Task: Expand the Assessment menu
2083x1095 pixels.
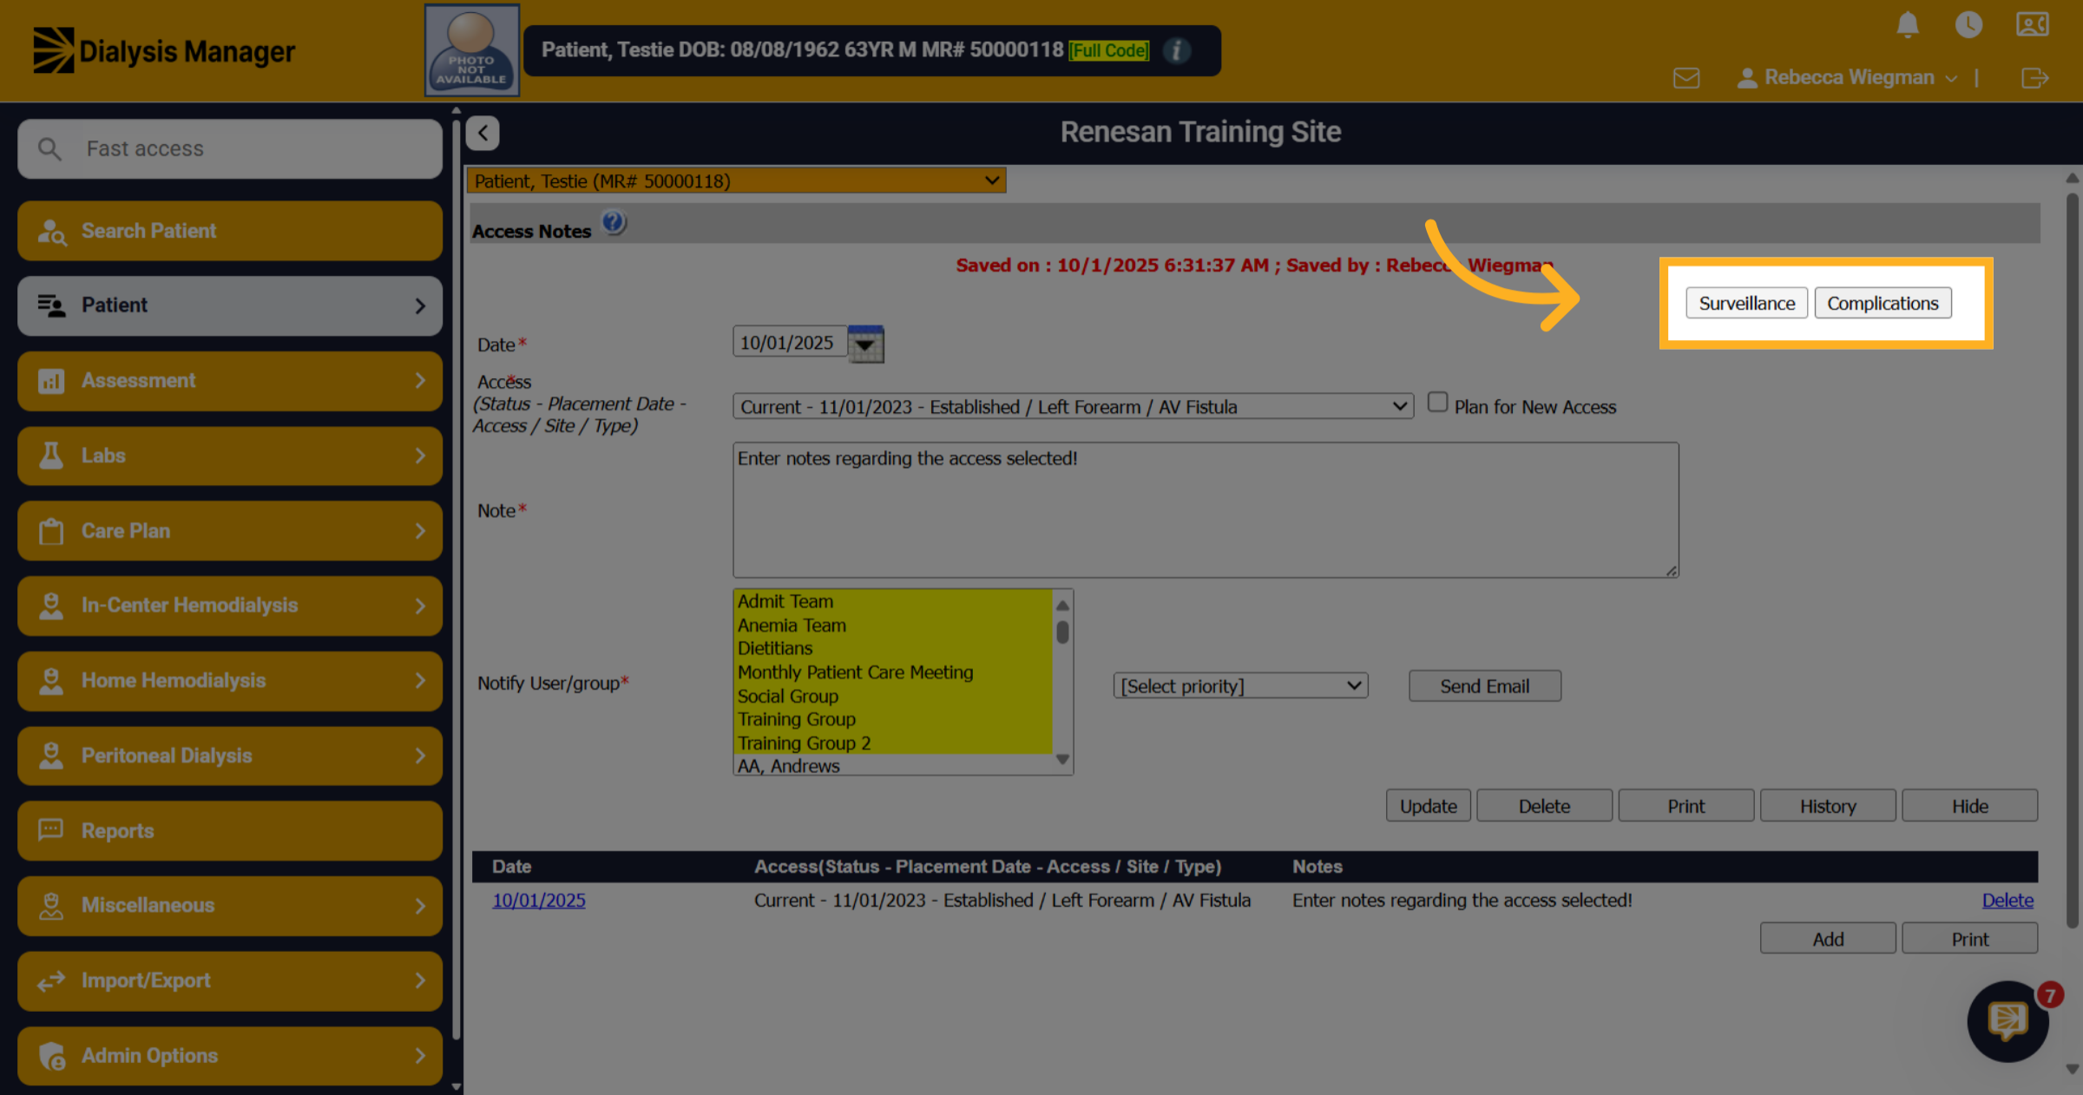Action: (x=230, y=381)
